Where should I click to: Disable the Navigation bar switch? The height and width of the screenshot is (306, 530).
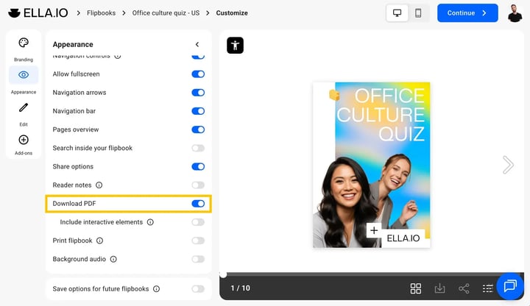pos(198,111)
